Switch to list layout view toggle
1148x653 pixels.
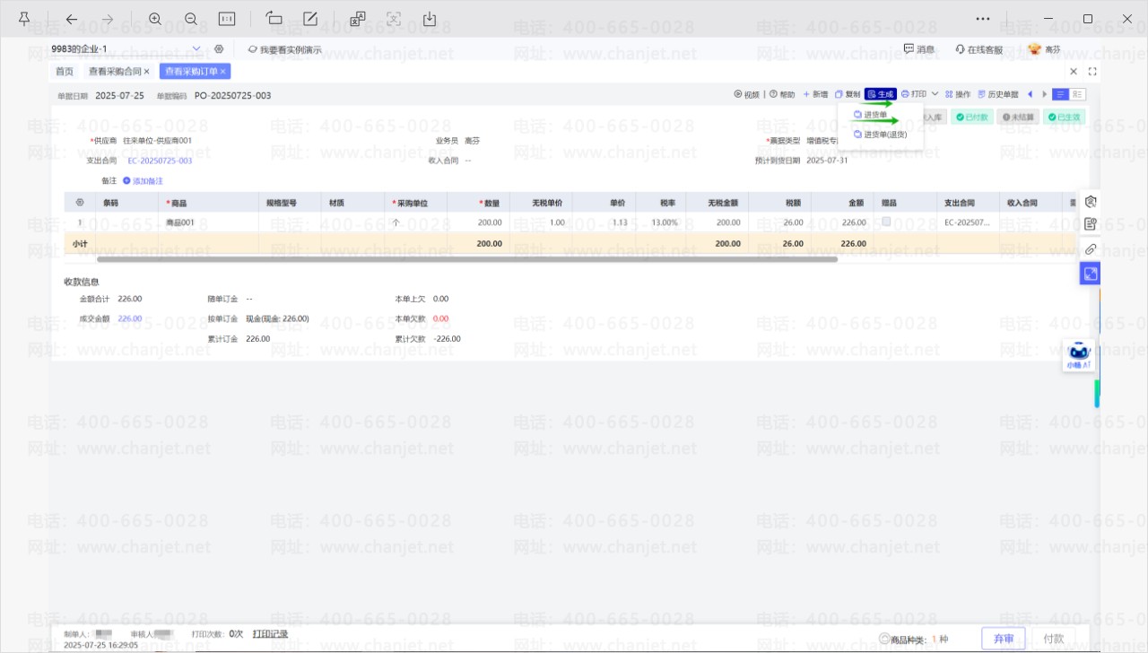[1061, 94]
